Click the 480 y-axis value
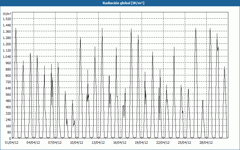This screenshot has width=240, height=150. coord(8,101)
